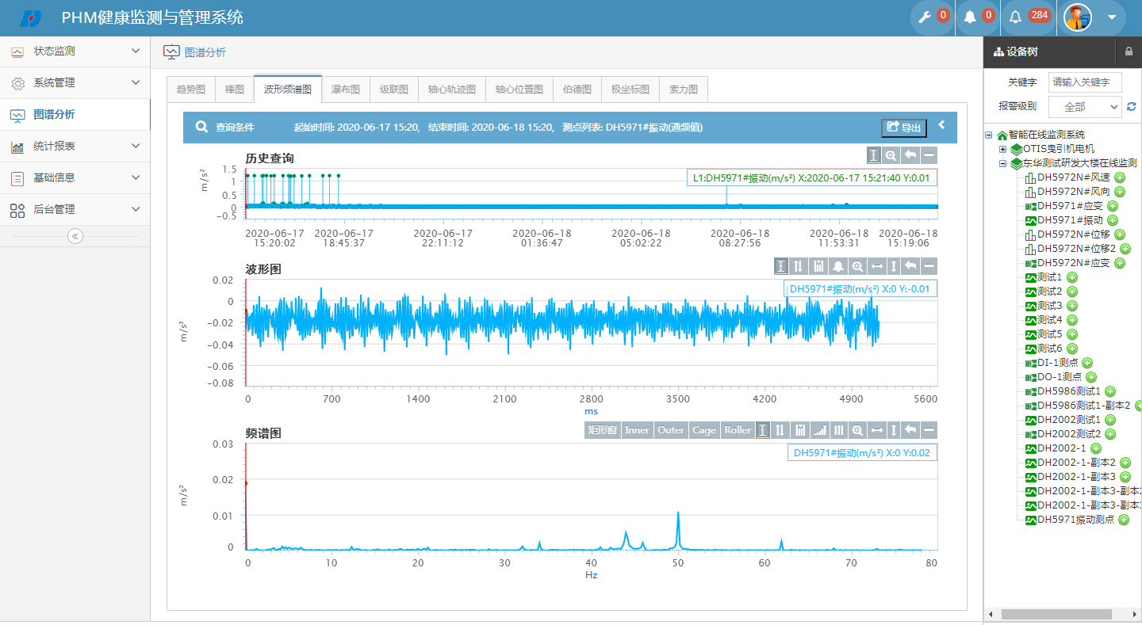Undo zoom in 波形图 toolbar
The height and width of the screenshot is (625, 1142).
[911, 266]
